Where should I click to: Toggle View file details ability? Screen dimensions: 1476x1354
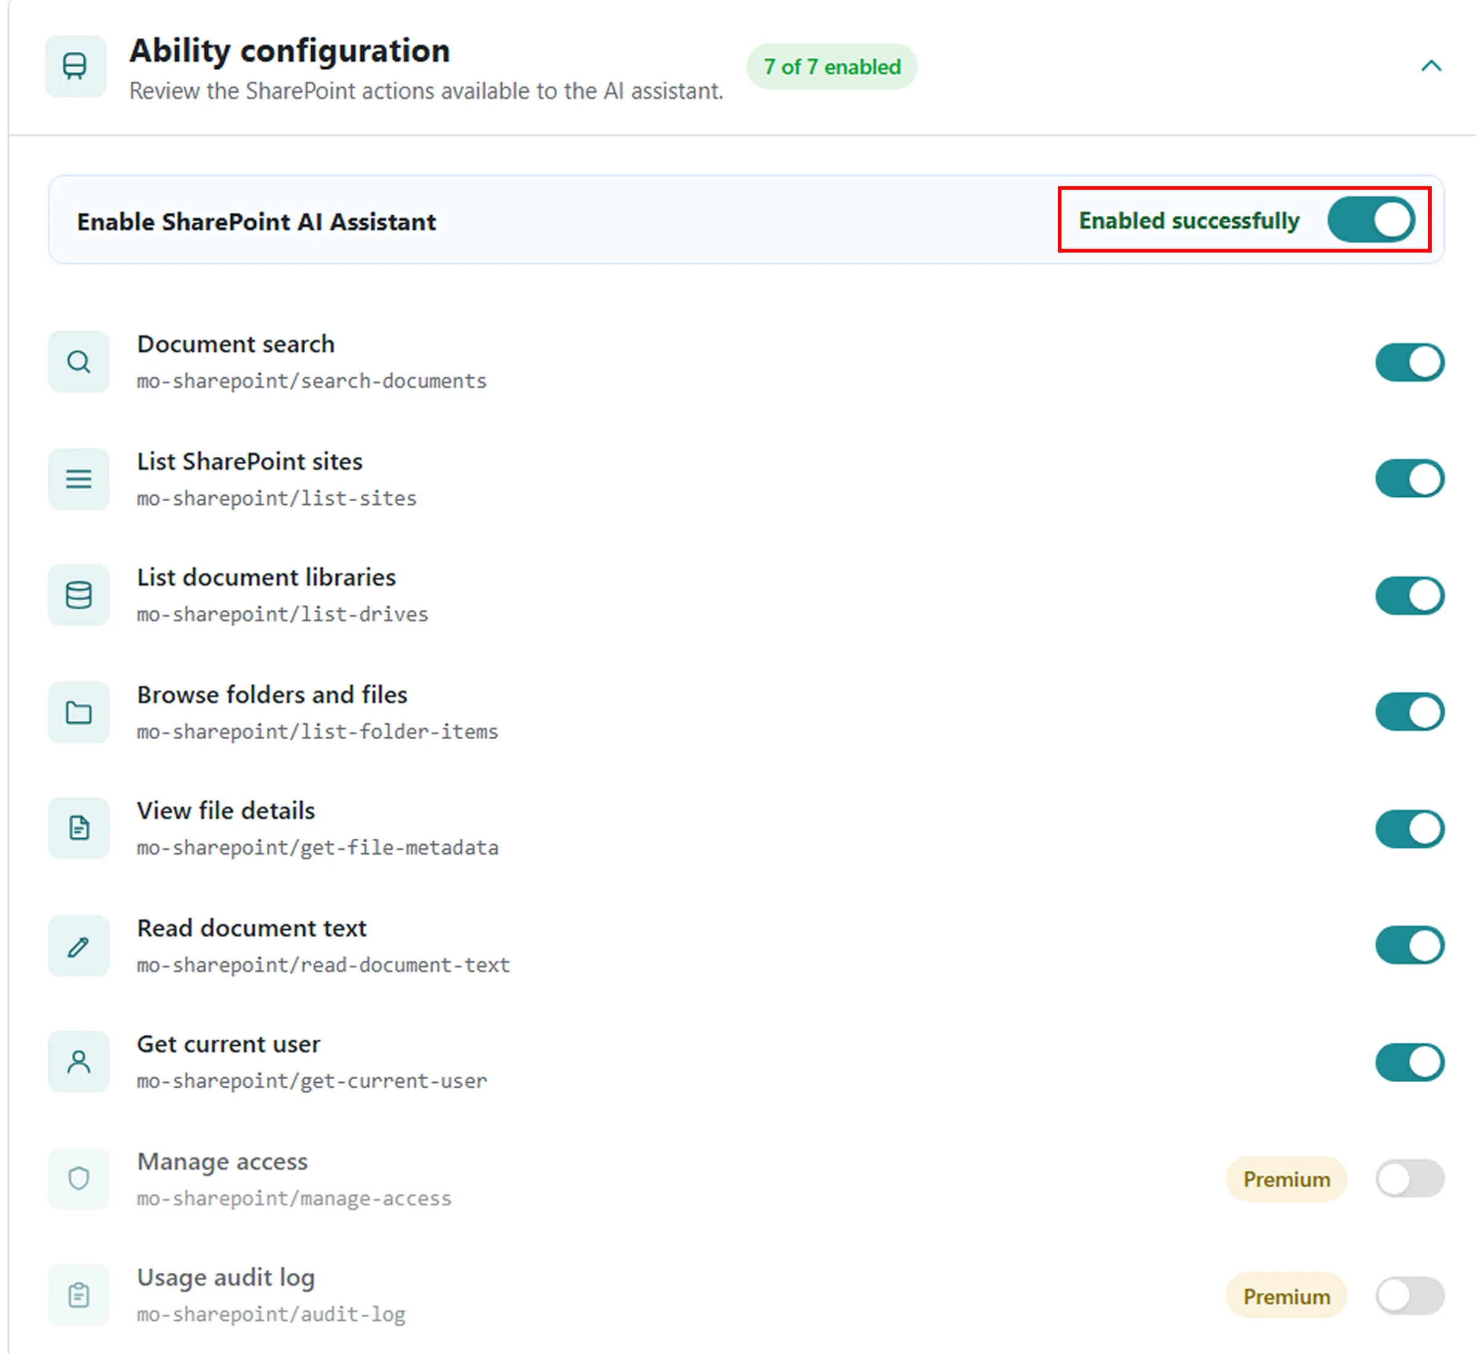(1410, 829)
